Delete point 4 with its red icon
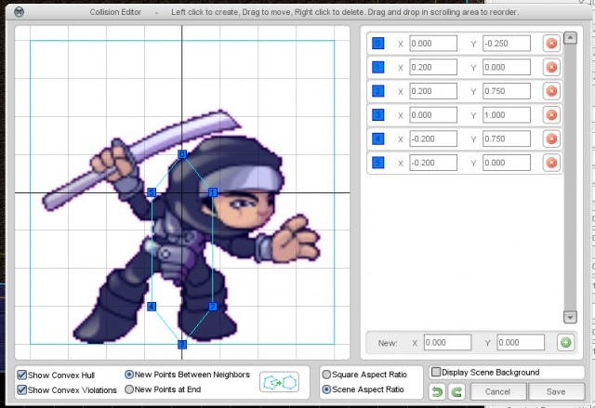The image size is (595, 408). click(551, 138)
